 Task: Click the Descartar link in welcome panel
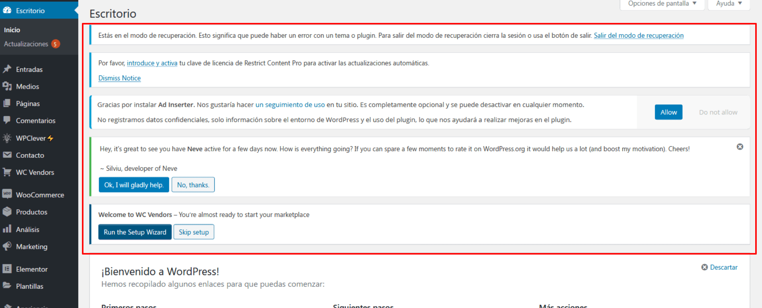click(723, 267)
